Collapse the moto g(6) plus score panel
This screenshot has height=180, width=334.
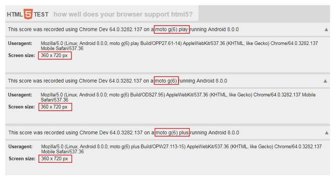326,133
